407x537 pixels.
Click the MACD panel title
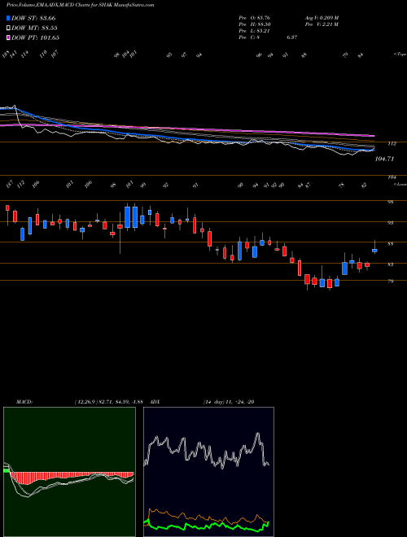pos(24,402)
